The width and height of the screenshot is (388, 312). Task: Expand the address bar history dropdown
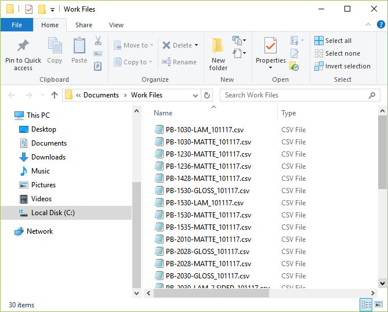tap(195, 95)
